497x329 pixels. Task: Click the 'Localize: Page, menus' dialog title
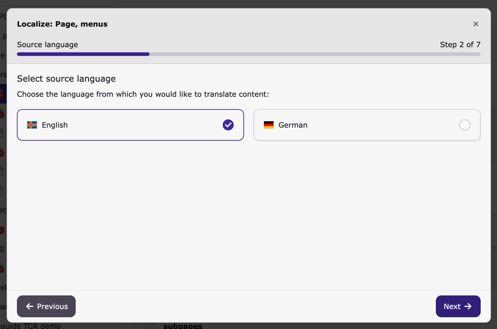[62, 24]
